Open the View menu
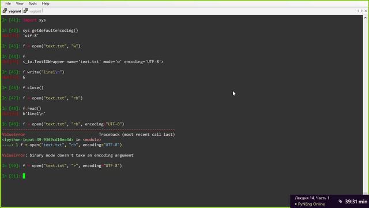 20,3
